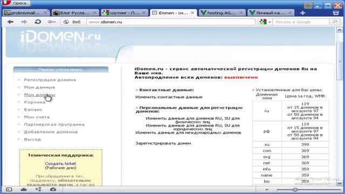Close the Личный ка... tab

click(290, 13)
